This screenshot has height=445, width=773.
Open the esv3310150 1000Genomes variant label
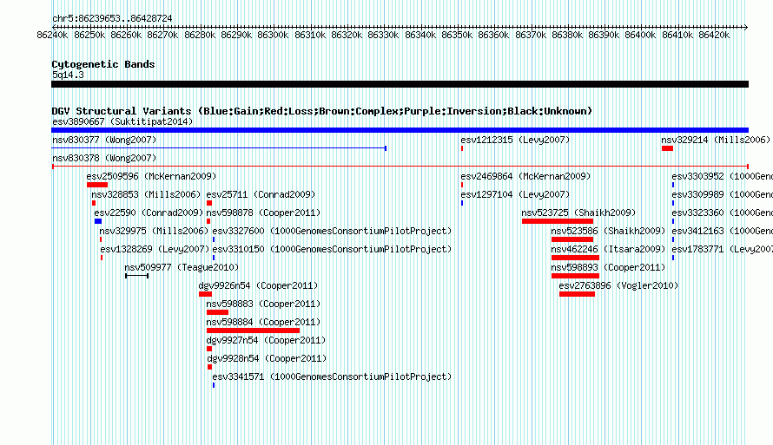point(332,249)
